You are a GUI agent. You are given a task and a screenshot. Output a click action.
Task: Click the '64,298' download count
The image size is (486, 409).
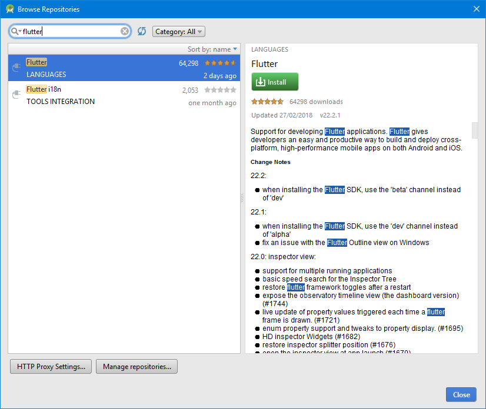pyautogui.click(x=188, y=63)
